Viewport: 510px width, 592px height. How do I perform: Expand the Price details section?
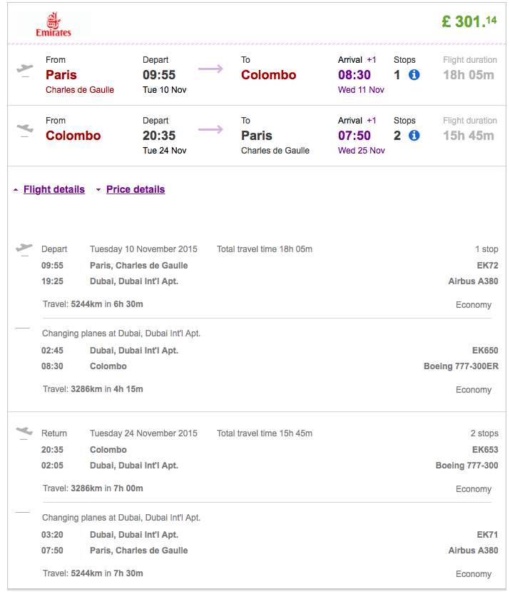coord(136,189)
